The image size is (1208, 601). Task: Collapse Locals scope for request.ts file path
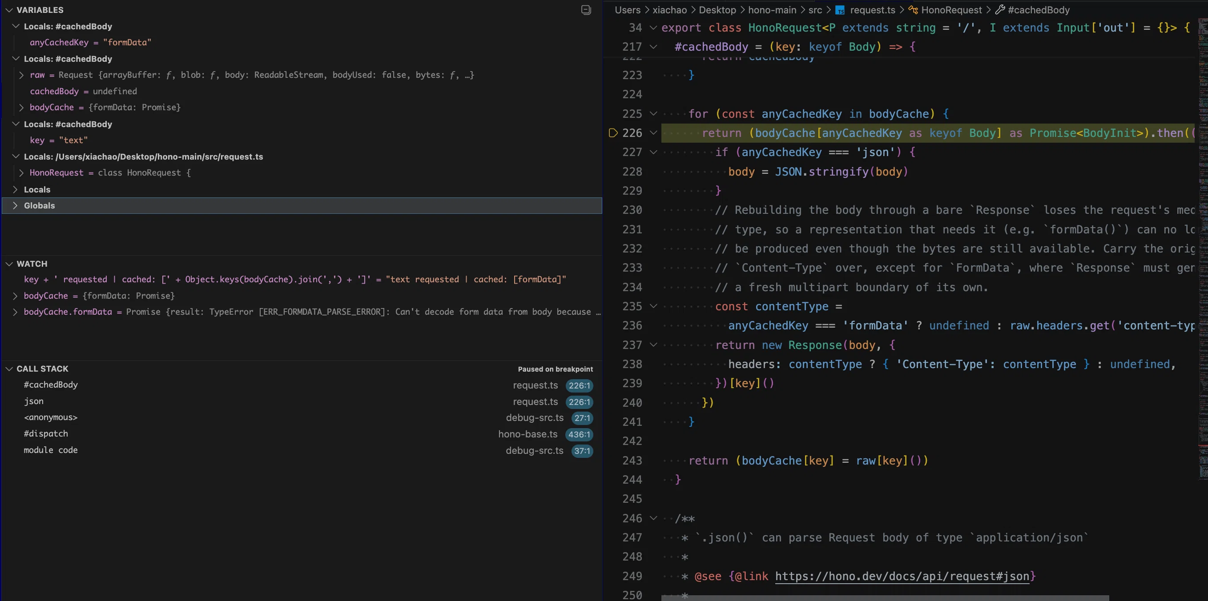pyautogui.click(x=16, y=156)
